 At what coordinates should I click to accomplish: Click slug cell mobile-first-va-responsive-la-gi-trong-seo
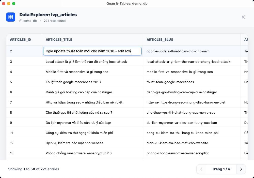180,72
